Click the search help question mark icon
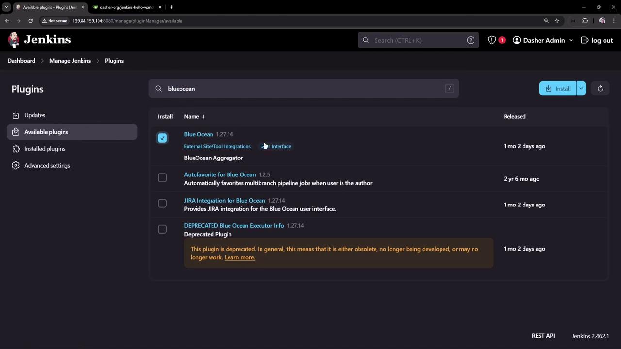Viewport: 621px width, 349px height. [x=471, y=40]
